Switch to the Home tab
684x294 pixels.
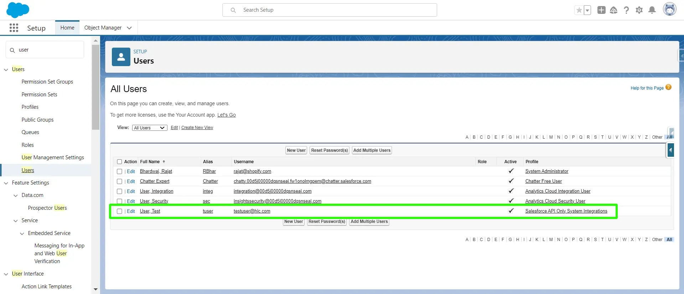coord(67,28)
